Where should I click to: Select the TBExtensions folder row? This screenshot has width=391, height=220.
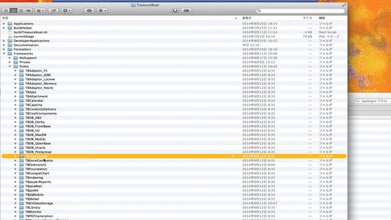click(174, 165)
